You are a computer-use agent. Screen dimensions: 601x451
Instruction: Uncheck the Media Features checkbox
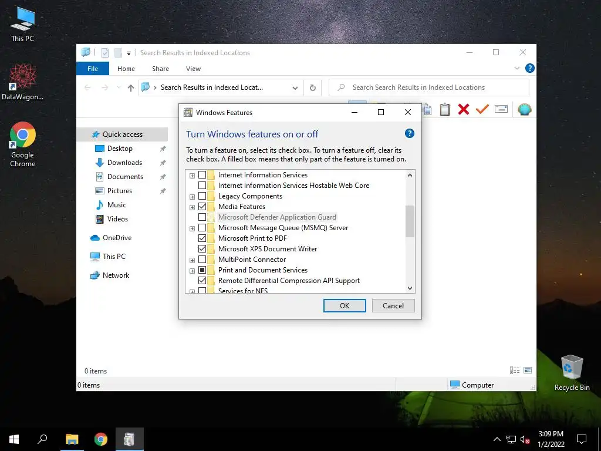202,206
